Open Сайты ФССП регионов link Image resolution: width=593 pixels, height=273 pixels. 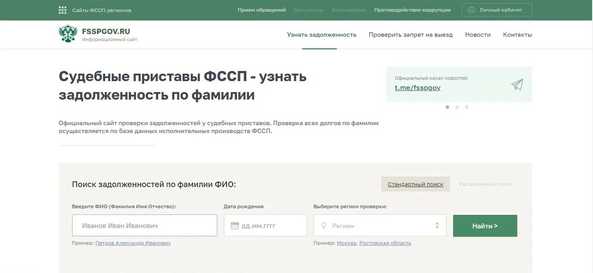click(x=102, y=10)
